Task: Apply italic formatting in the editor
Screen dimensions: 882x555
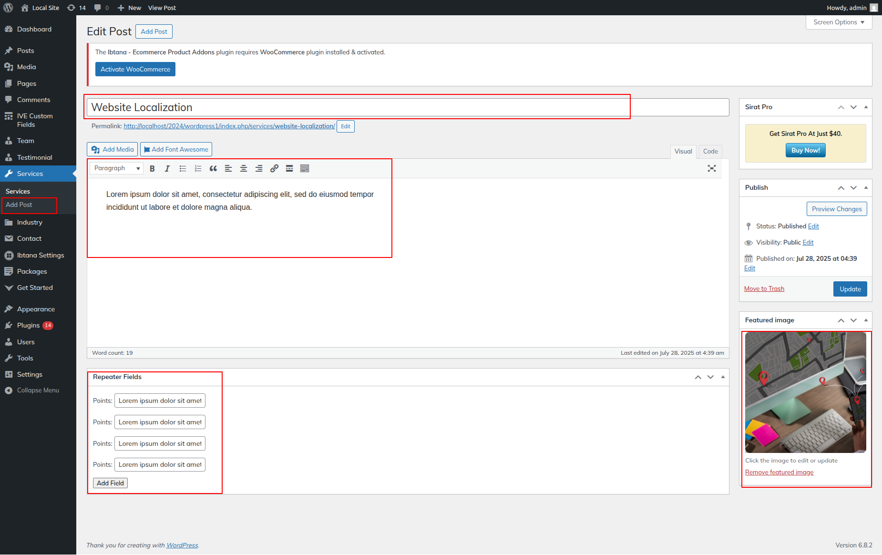Action: tap(167, 168)
